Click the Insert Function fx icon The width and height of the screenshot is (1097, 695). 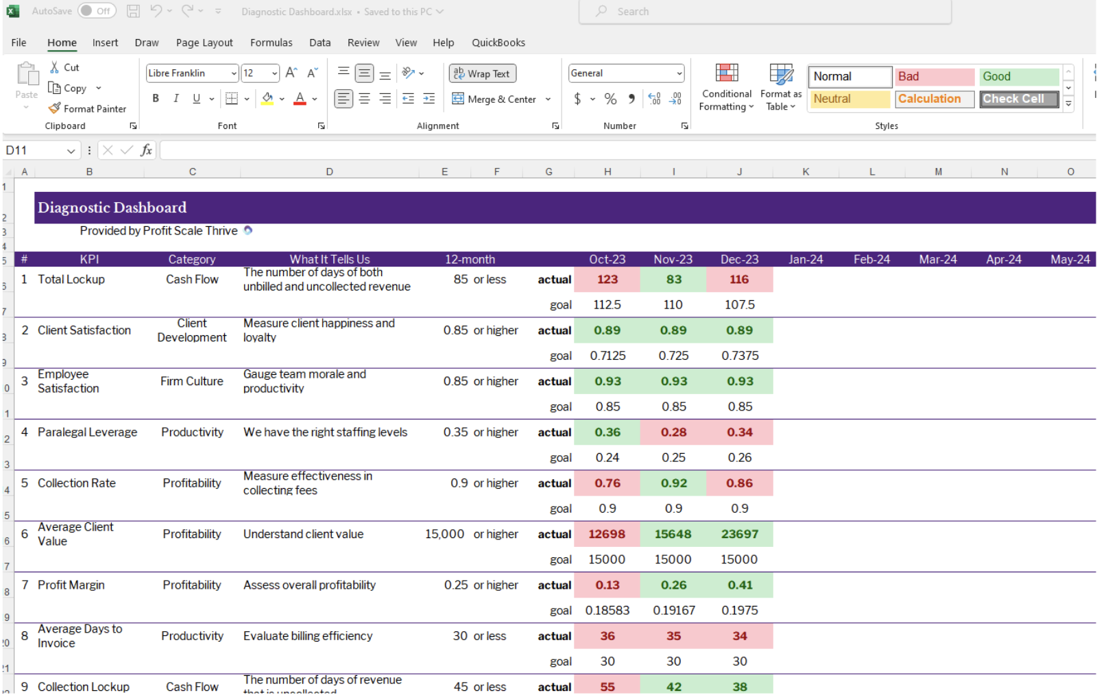[x=146, y=150]
